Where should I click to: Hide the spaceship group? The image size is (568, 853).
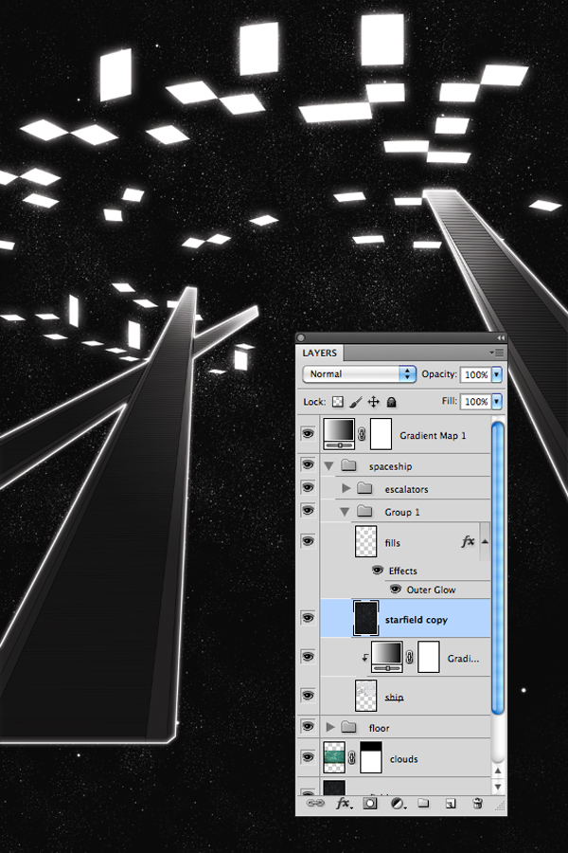309,464
